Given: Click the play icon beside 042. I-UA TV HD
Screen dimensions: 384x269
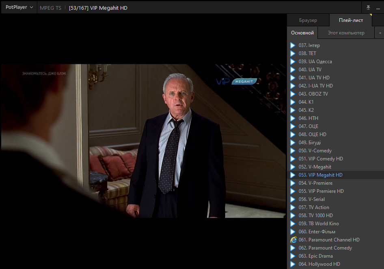Looking at the screenshot, I should [x=293, y=86].
